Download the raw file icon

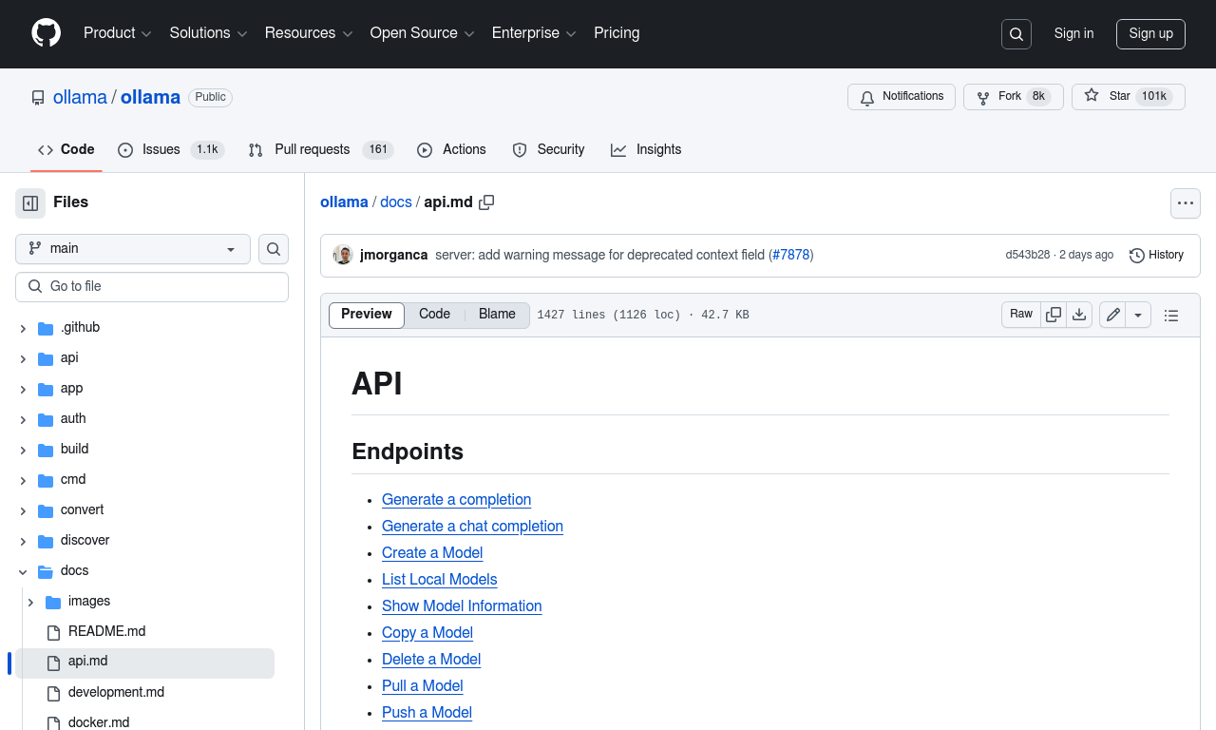pos(1079,315)
